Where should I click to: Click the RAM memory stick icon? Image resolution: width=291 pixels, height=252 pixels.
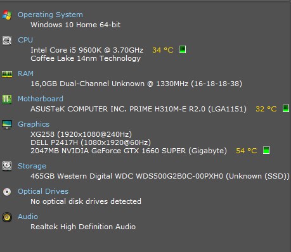click(7, 74)
